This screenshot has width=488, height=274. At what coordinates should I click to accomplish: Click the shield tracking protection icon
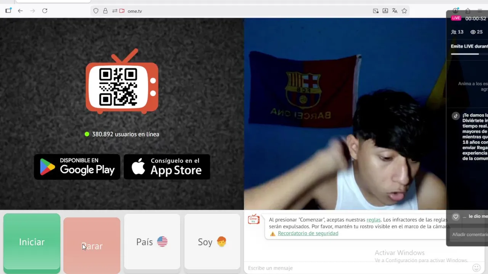tap(96, 11)
